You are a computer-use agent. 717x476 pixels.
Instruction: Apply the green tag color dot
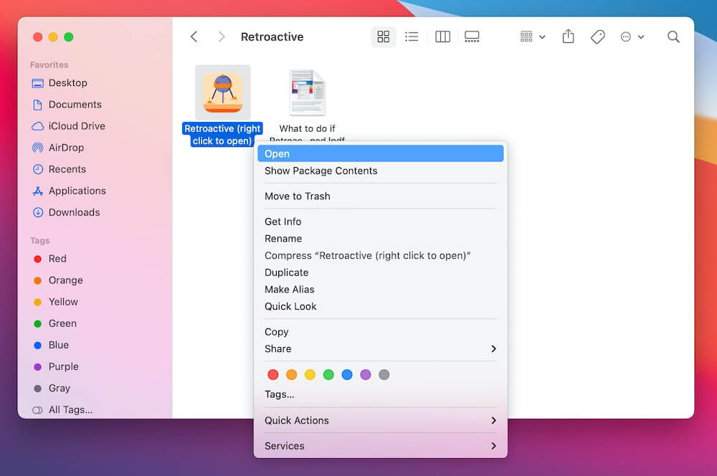point(328,374)
